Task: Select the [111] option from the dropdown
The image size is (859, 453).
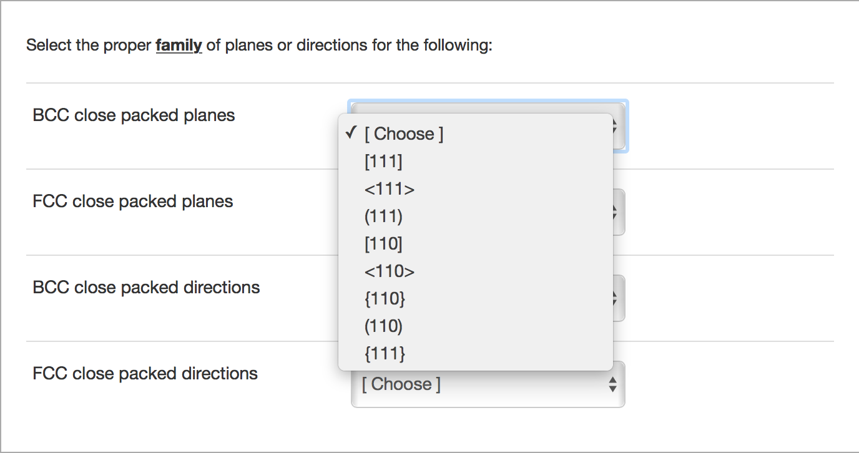Action: pyautogui.click(x=382, y=161)
